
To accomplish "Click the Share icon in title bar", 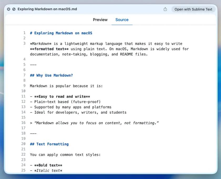I will [x=165, y=9].
